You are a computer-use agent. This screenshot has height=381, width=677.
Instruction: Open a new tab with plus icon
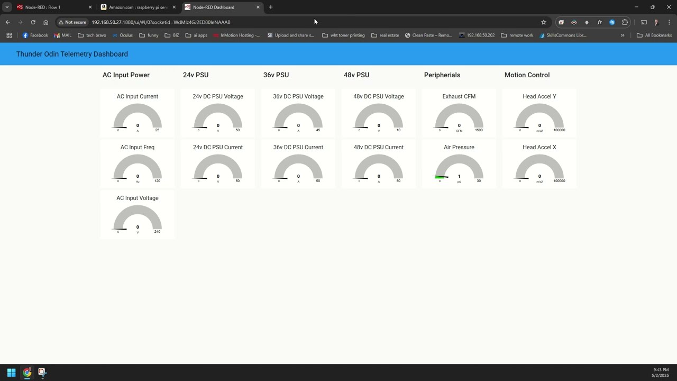270,7
